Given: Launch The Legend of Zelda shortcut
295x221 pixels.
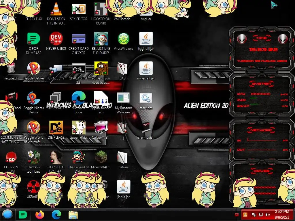Looking at the screenshot, I should 78,157.
